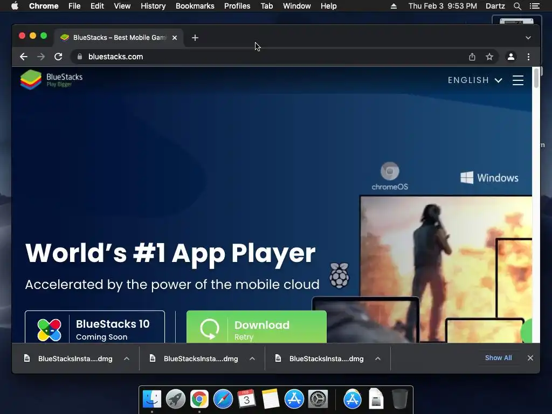Open the Chrome application menu
The width and height of the screenshot is (552, 414).
coord(44,6)
